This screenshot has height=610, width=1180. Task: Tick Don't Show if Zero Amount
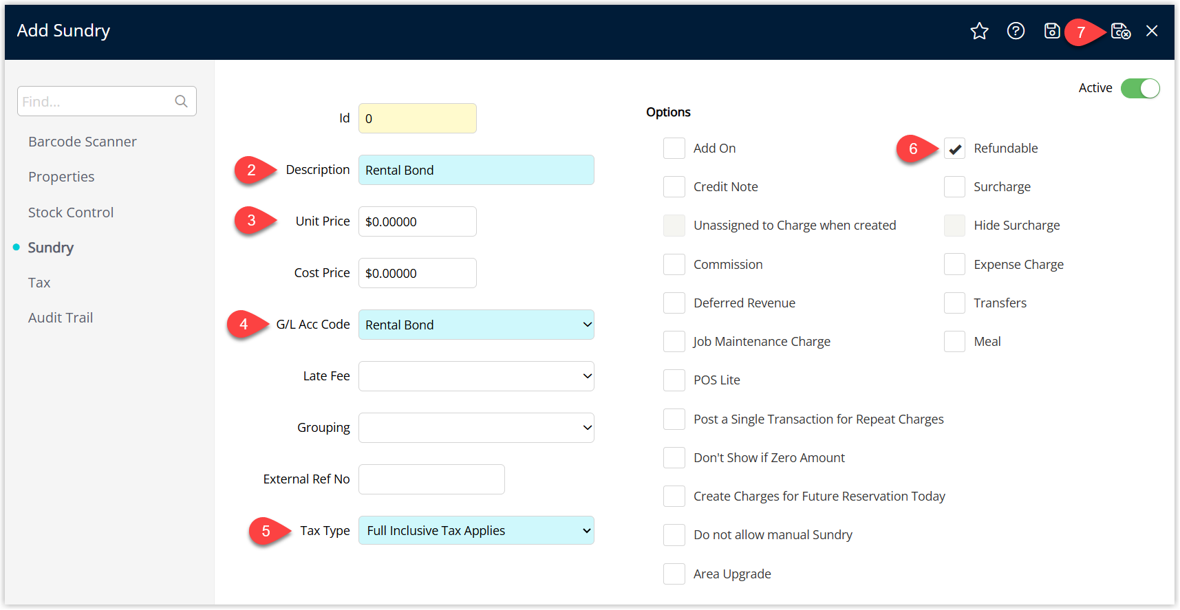coord(674,458)
